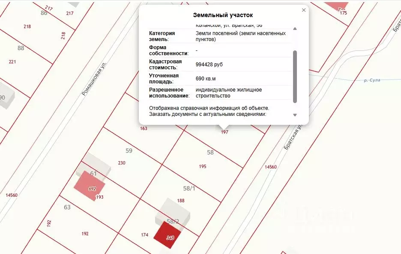Viewport: 401px width, 254px height.
Task: Select parcel 86 at the top
Action: pyautogui.click(x=43, y=12)
